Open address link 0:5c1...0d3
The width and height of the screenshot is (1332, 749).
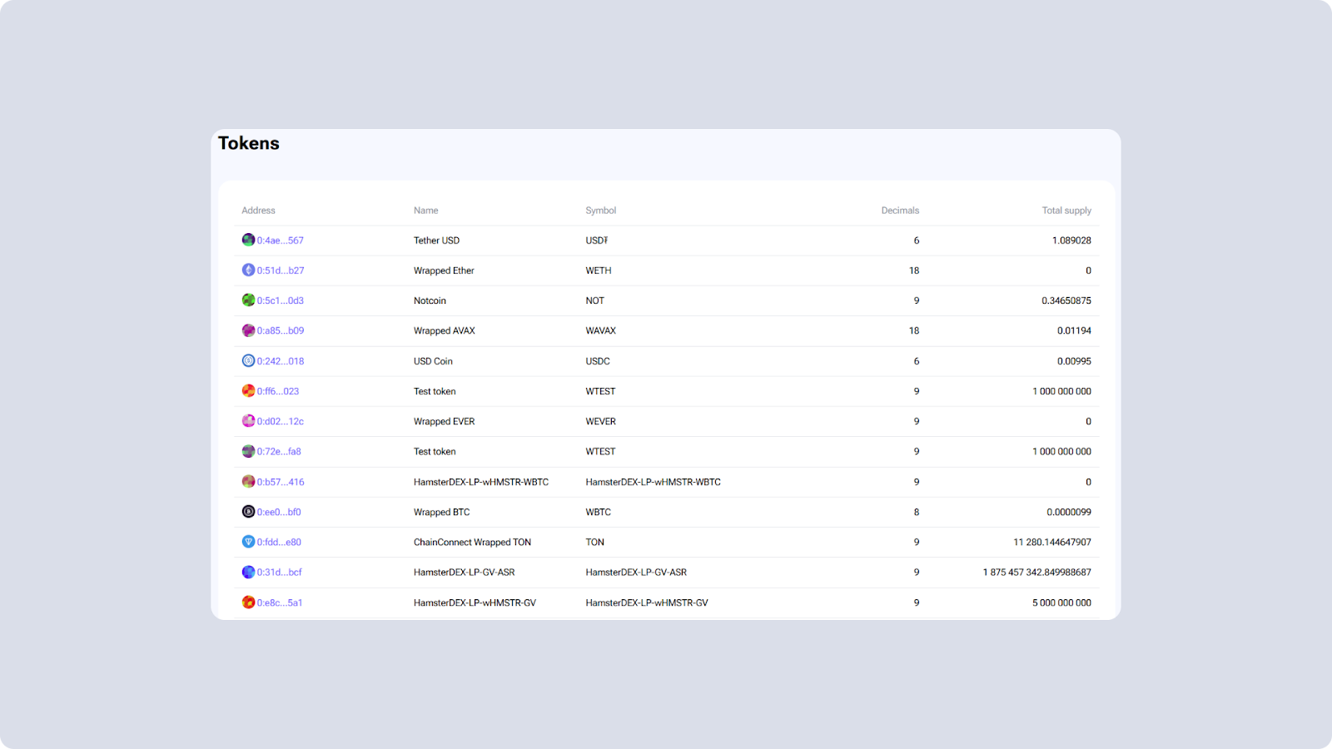281,300
